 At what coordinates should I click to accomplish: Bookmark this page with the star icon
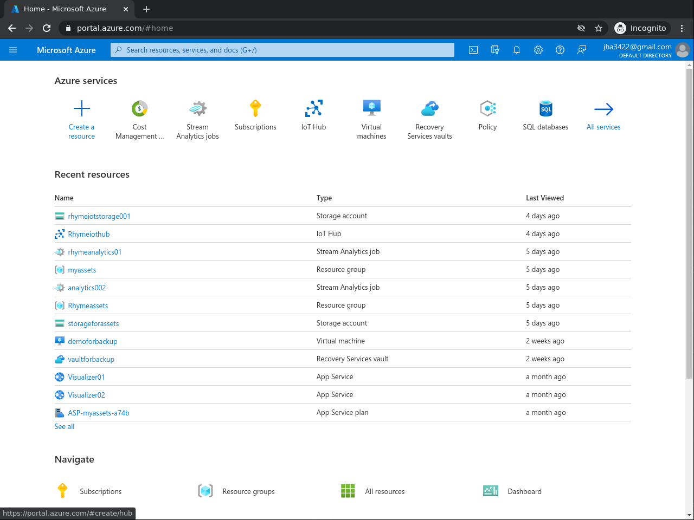tap(599, 28)
